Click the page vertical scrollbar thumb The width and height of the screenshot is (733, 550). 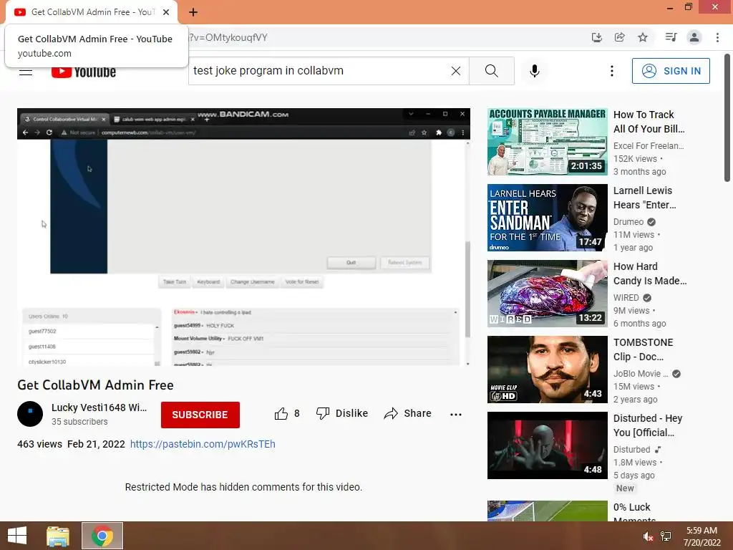click(x=727, y=118)
